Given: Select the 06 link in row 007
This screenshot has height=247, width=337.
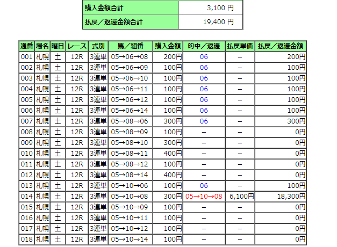Looking at the screenshot, I should (x=204, y=121).
